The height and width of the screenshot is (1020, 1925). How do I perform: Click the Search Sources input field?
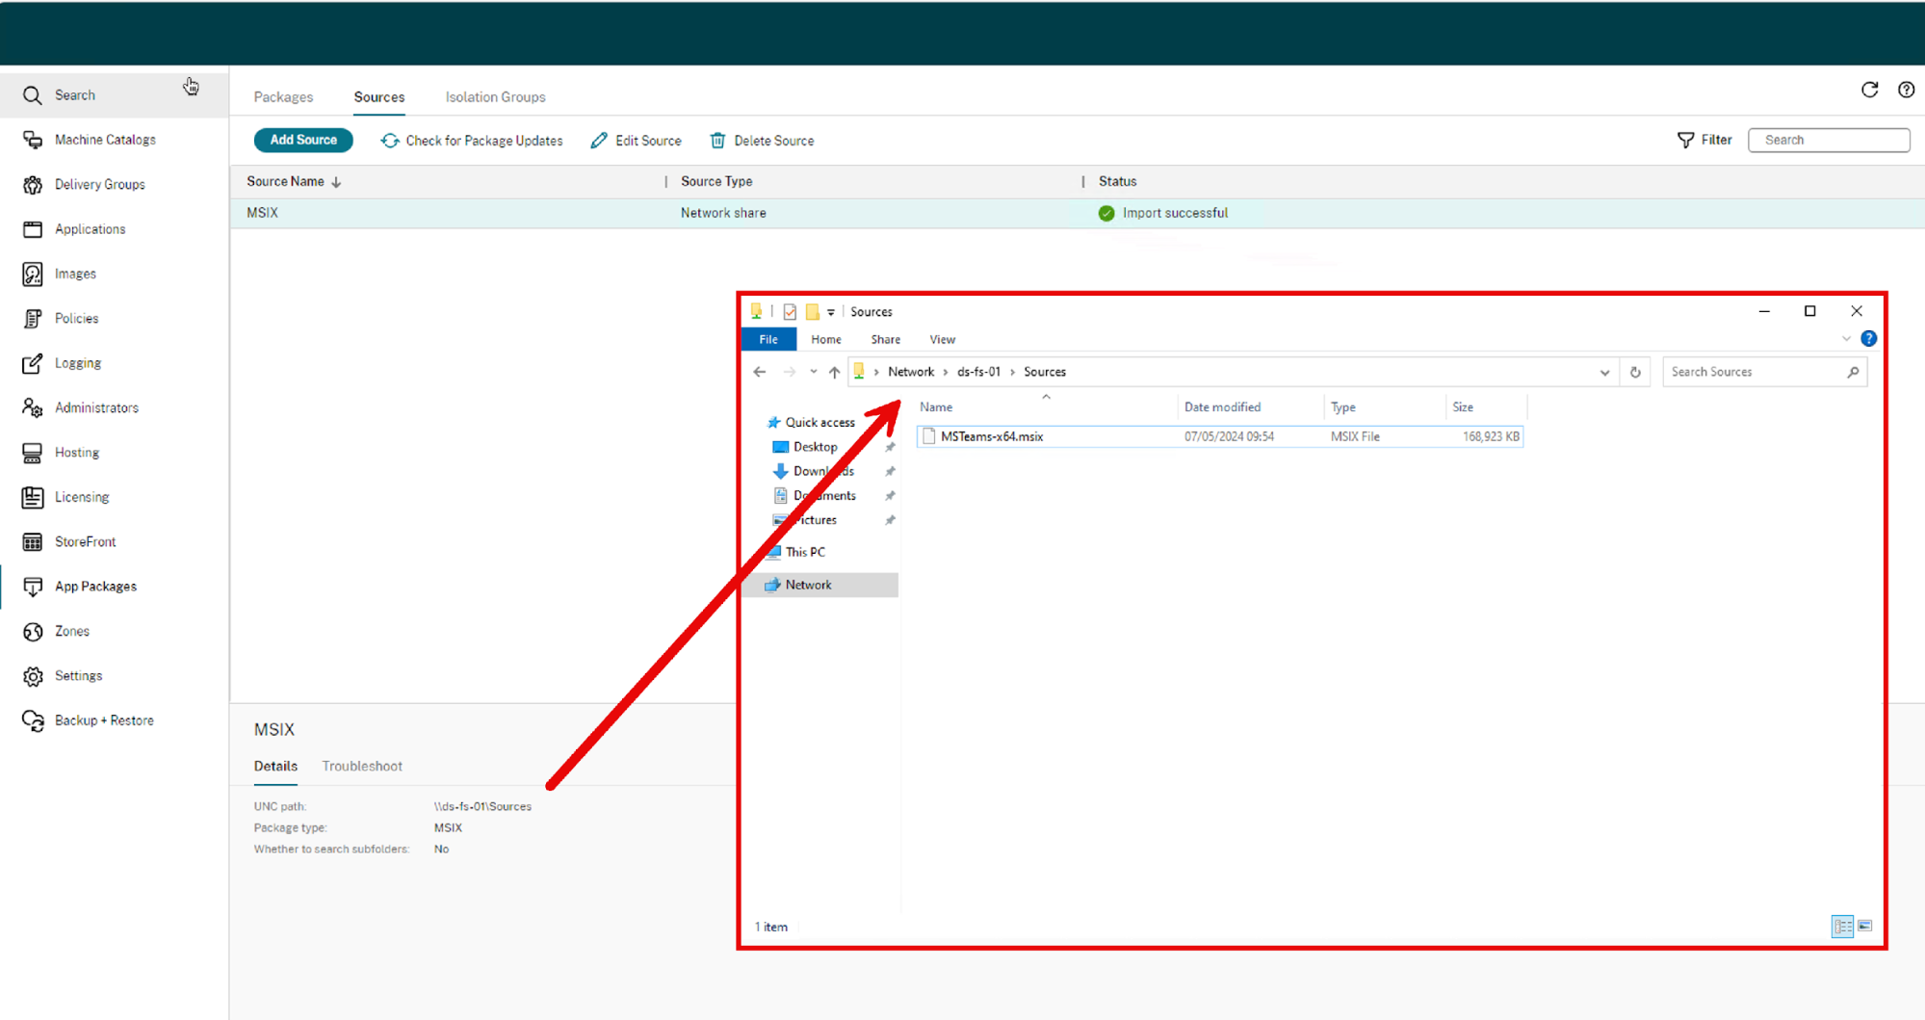(x=1753, y=372)
